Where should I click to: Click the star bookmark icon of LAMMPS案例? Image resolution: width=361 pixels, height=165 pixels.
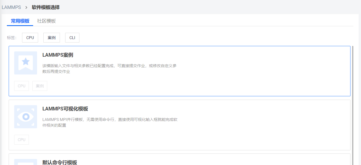click(26, 63)
